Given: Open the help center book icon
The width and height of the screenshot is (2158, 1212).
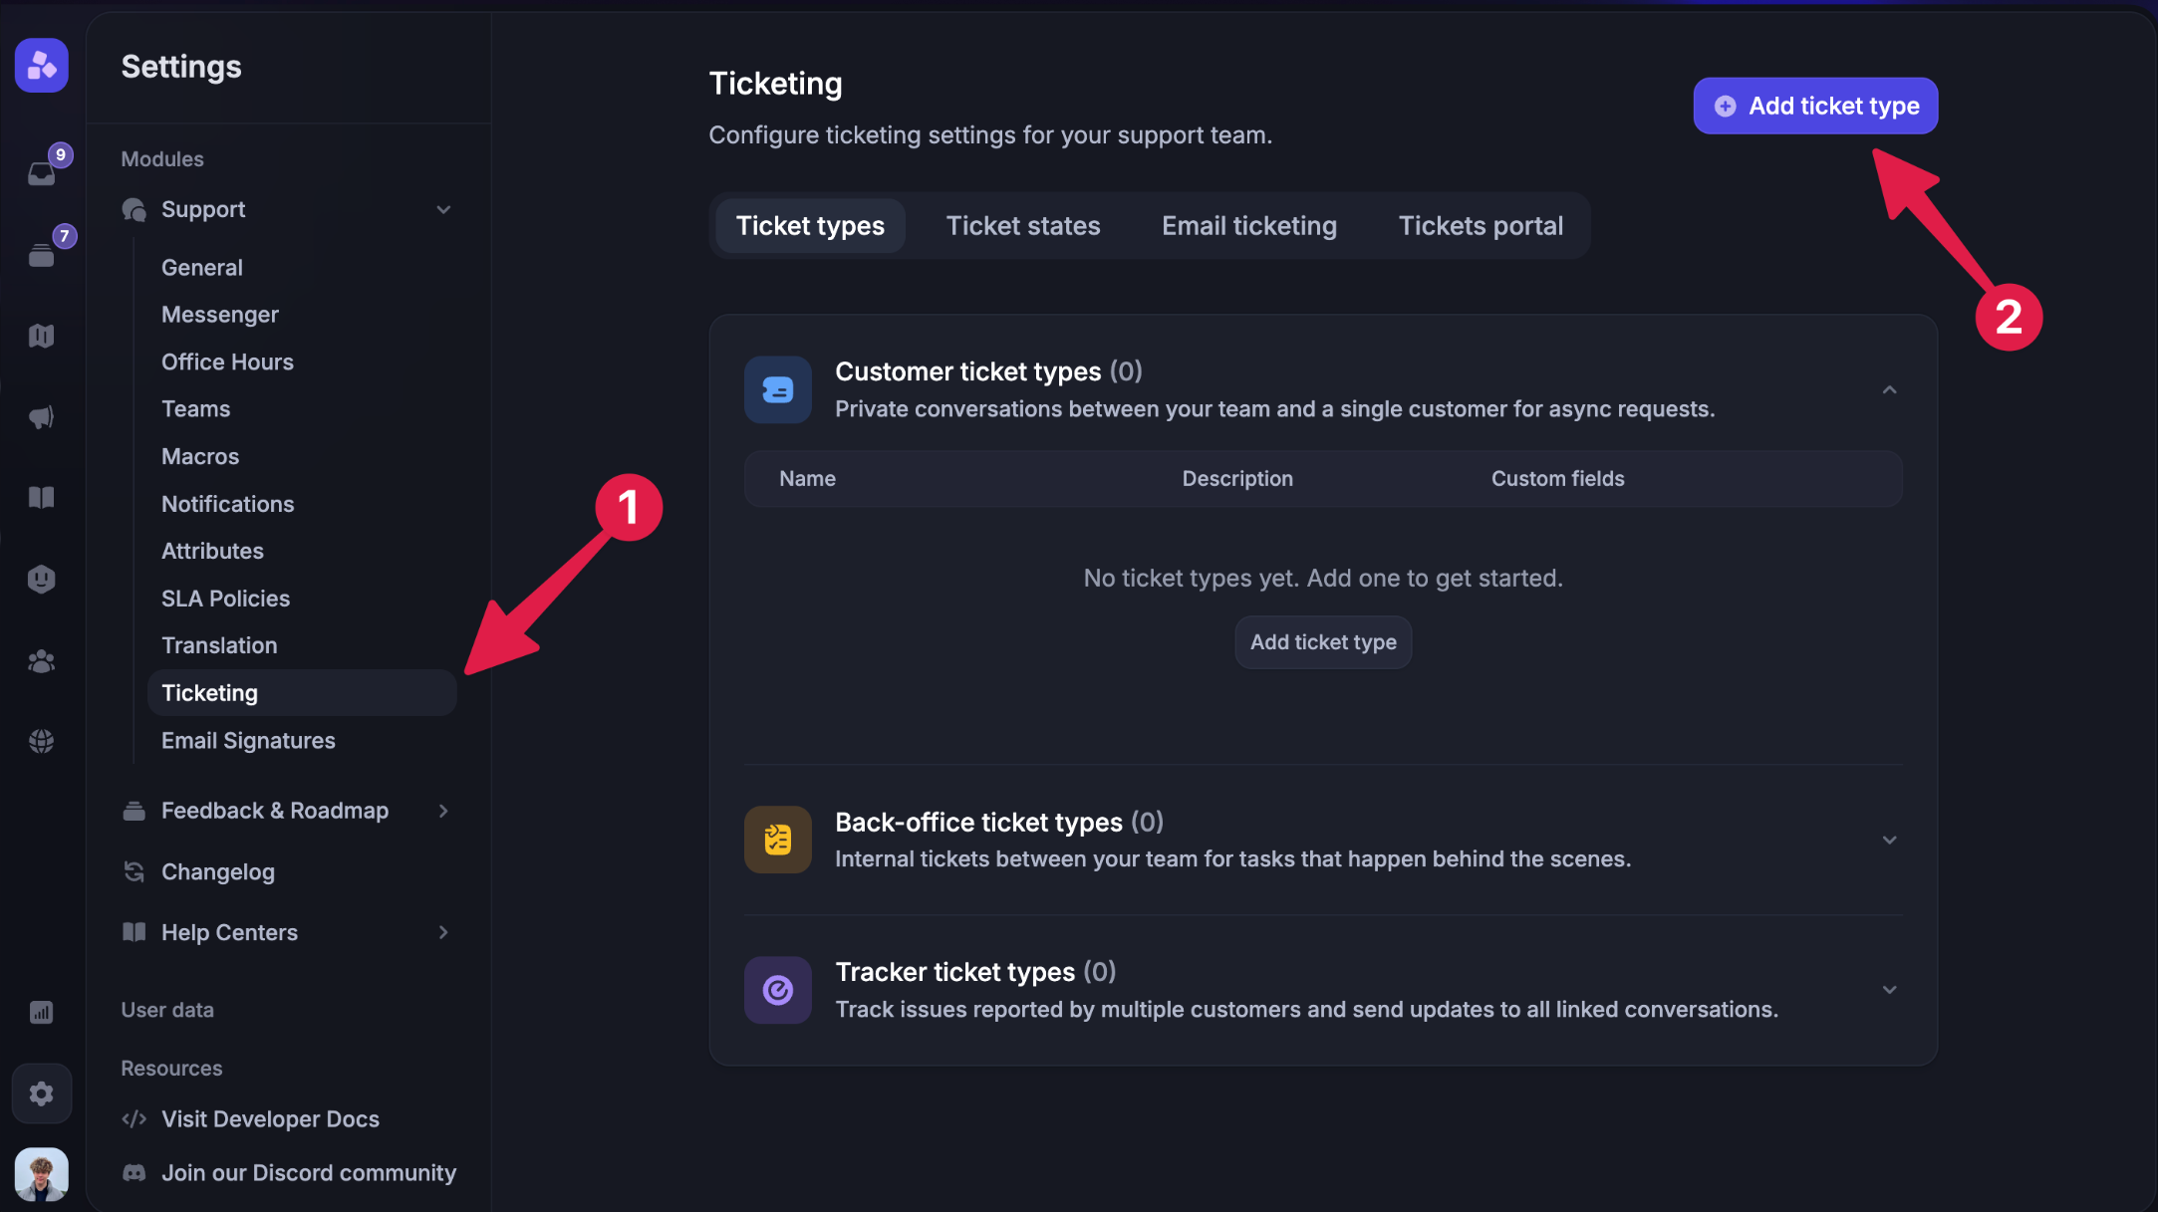Looking at the screenshot, I should pos(41,497).
